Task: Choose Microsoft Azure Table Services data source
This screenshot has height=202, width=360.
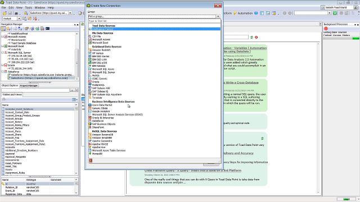Action: [x=109, y=150]
